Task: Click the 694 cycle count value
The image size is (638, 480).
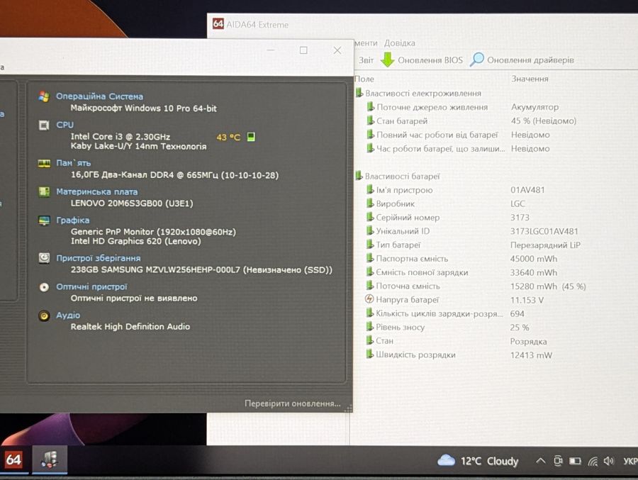Action: point(517,313)
